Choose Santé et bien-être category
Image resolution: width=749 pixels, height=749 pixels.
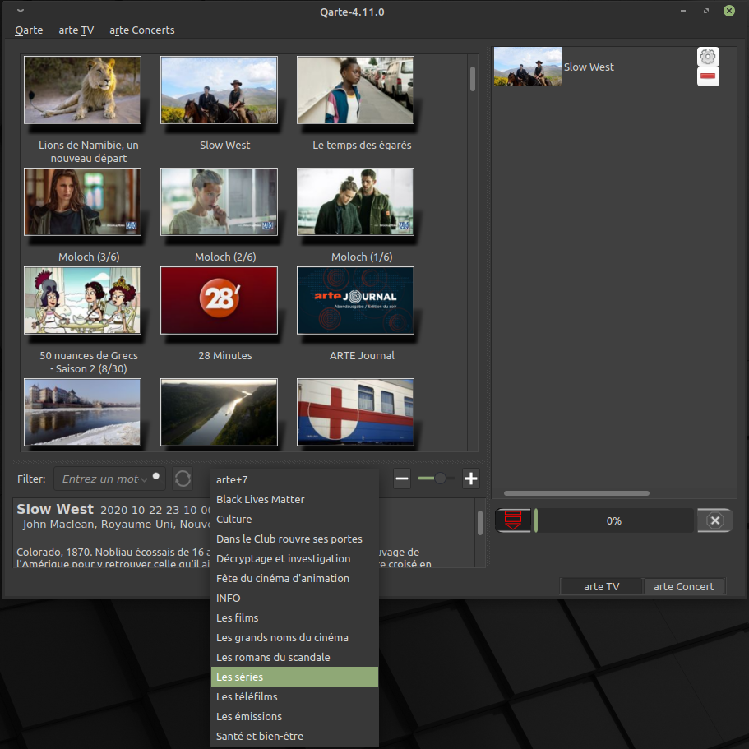point(294,736)
